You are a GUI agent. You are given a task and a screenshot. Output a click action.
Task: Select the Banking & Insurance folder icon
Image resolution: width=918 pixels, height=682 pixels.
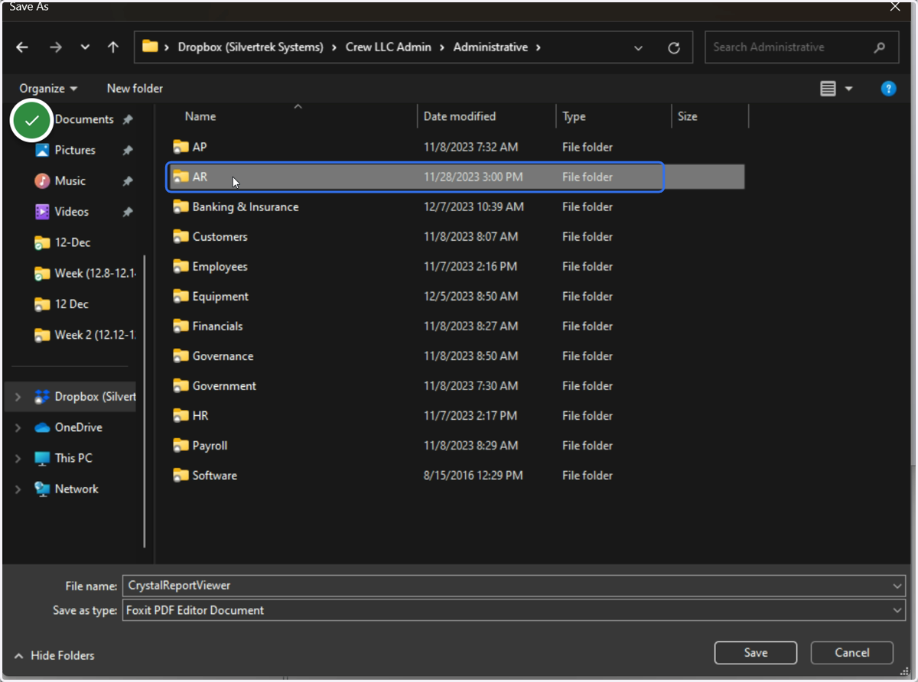[x=181, y=206]
